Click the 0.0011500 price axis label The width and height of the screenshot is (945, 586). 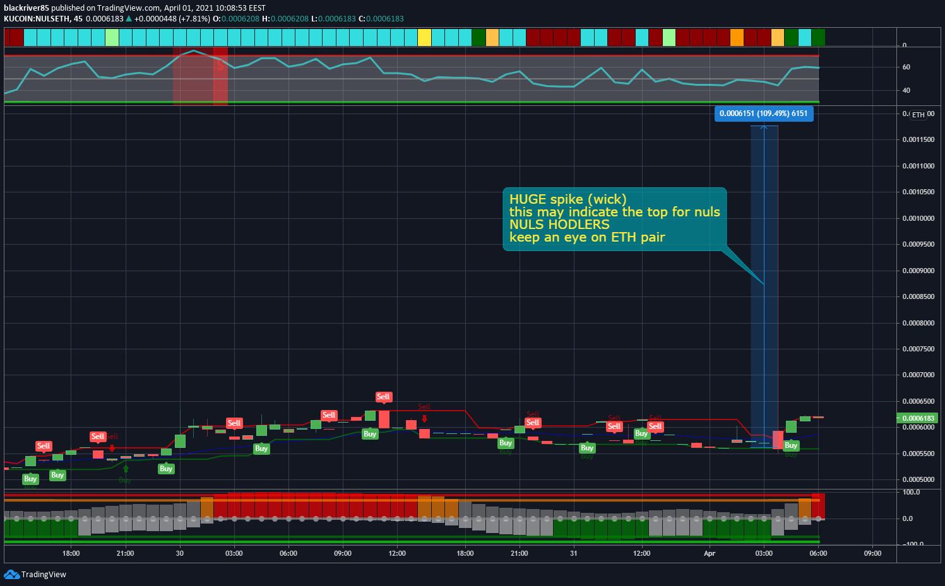click(918, 139)
